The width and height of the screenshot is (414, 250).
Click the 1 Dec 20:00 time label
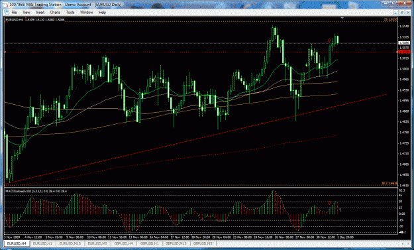point(345,237)
